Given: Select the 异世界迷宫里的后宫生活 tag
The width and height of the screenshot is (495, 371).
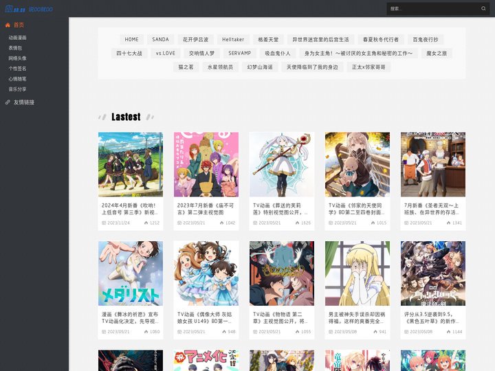Looking at the screenshot, I should pos(321,39).
